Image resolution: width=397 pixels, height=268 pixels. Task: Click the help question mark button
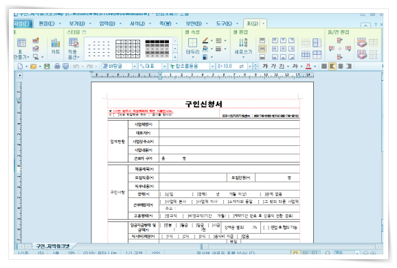coord(376,25)
